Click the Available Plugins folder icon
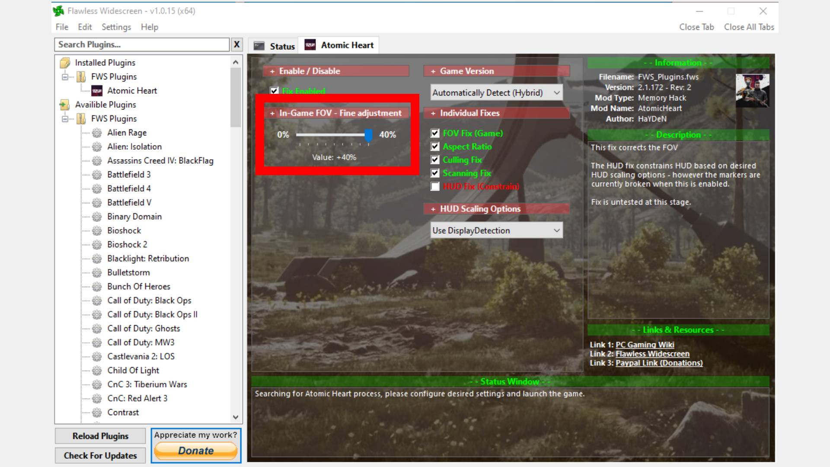This screenshot has width=830, height=467. point(64,104)
